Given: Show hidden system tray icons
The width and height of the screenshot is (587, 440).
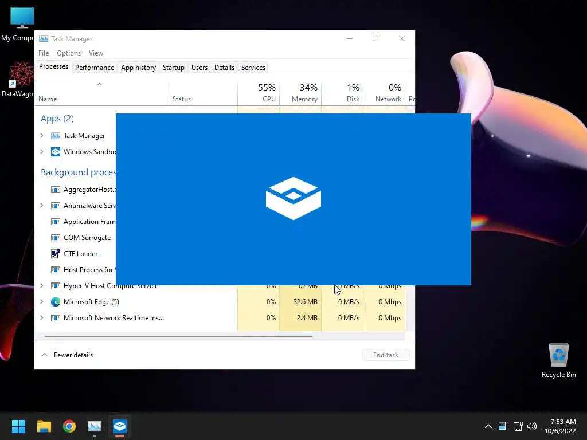Looking at the screenshot, I should tap(488, 426).
